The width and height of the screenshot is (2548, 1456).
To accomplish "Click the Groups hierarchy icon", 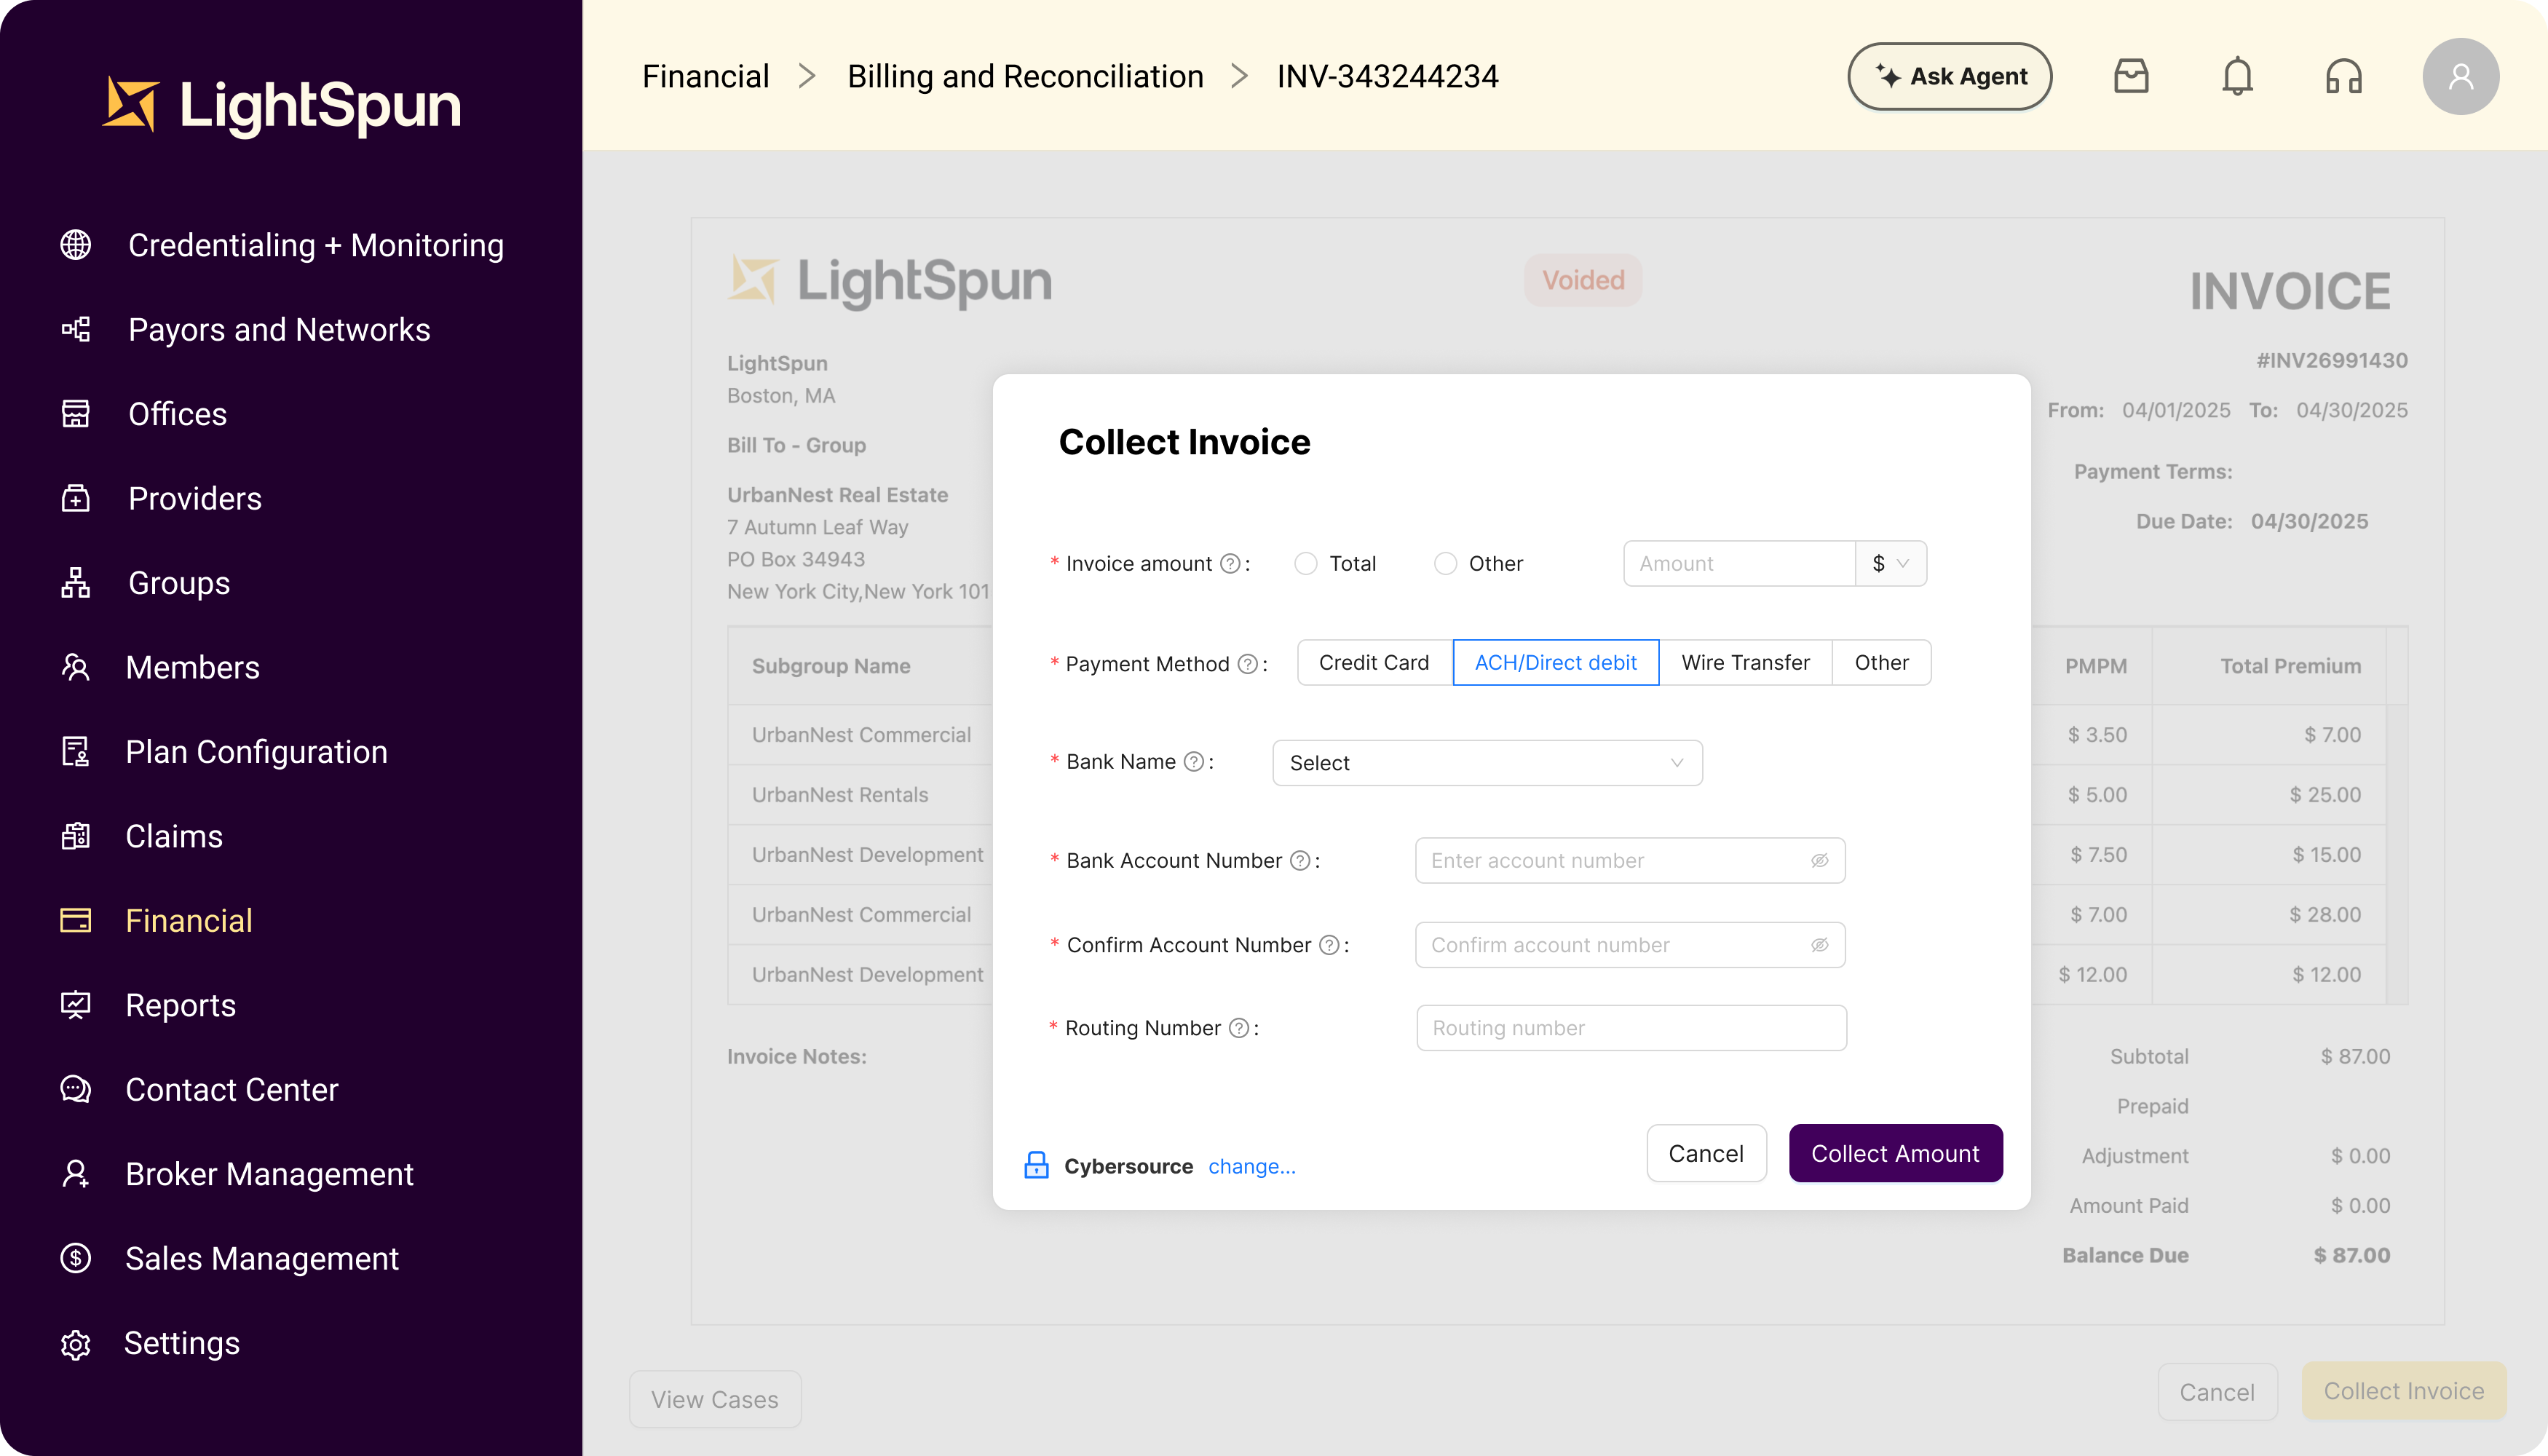I will [x=76, y=583].
